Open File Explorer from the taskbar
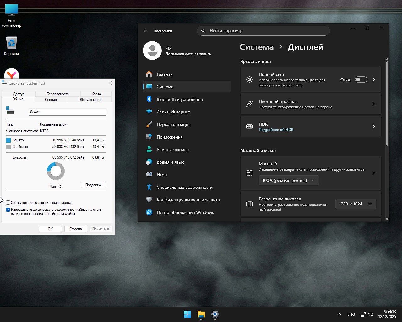402x322 pixels. pyautogui.click(x=201, y=314)
